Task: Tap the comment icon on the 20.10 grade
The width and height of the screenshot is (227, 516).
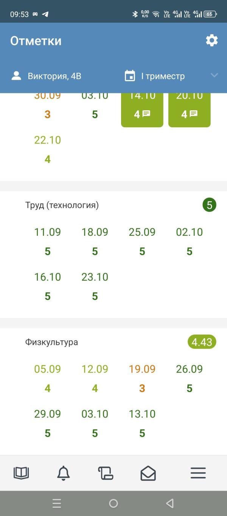Action: (x=193, y=114)
